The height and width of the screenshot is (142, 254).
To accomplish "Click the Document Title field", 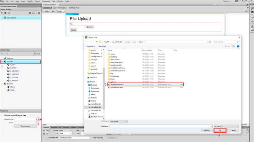I will tap(74, 138).
